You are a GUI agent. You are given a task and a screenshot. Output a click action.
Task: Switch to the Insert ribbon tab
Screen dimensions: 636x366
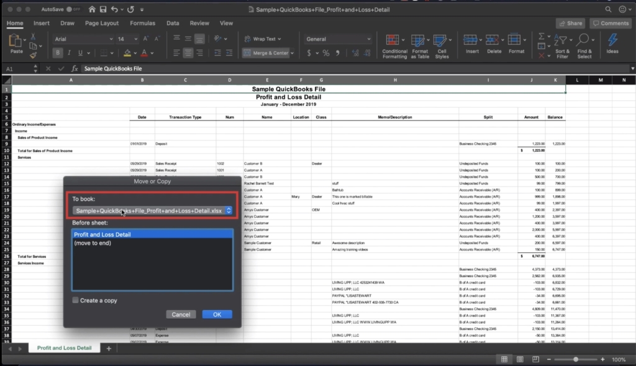click(x=42, y=23)
